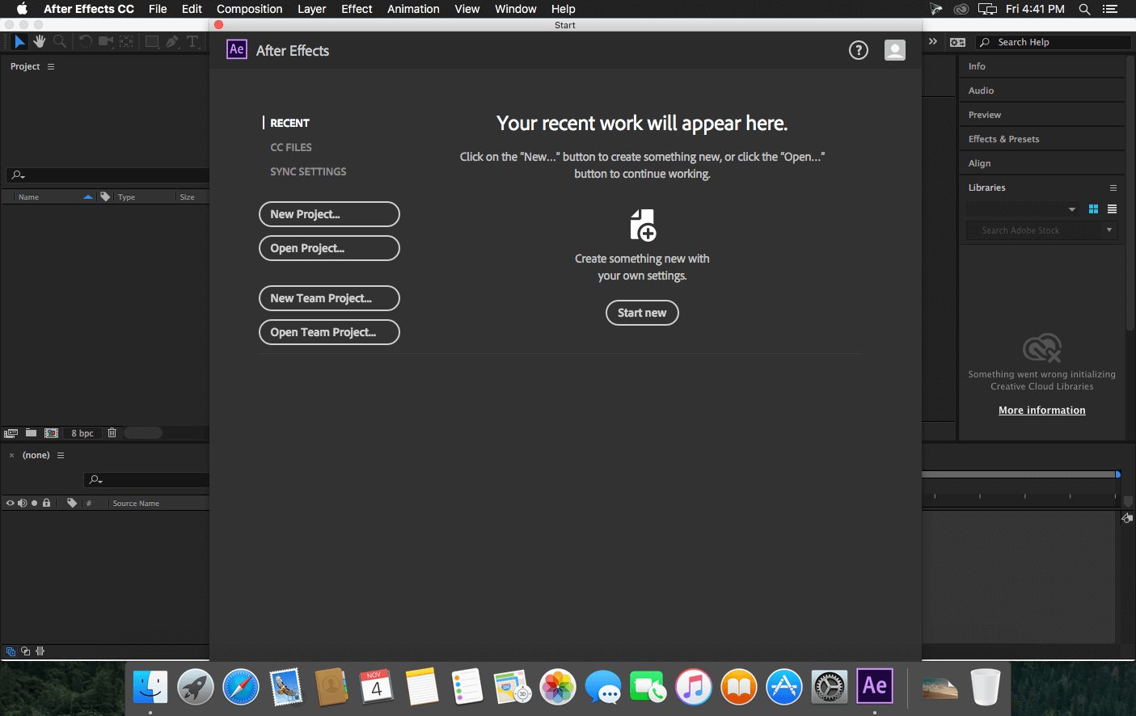The image size is (1136, 716).
Task: Click the timeline video eye column switch
Action: click(11, 503)
